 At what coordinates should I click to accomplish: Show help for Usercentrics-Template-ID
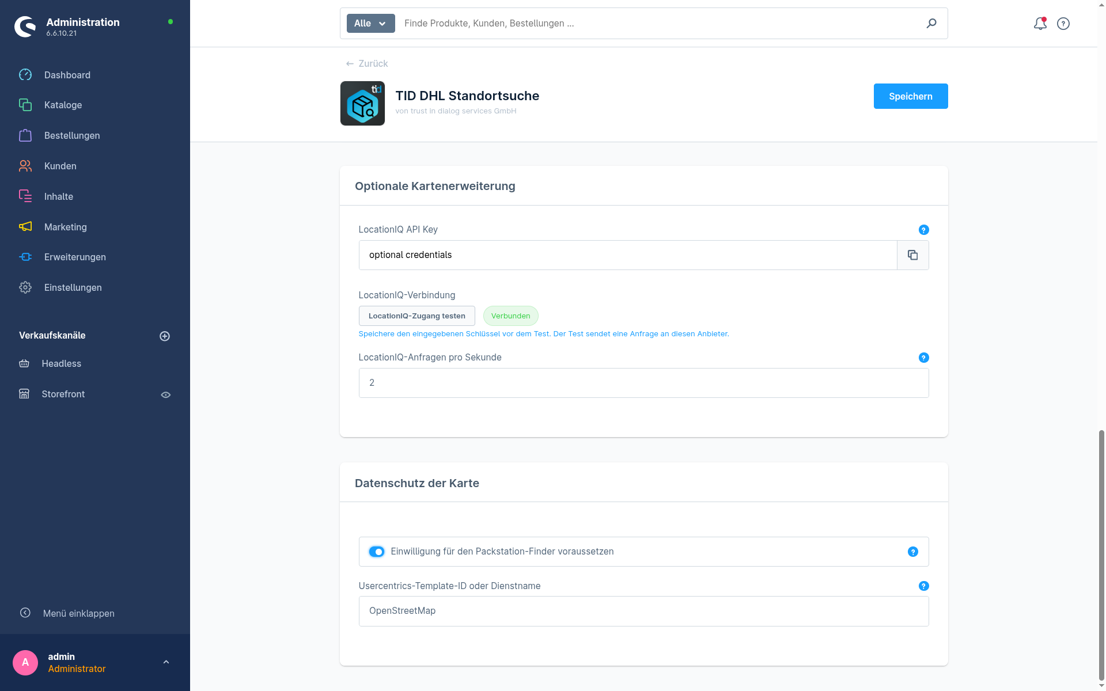(x=924, y=586)
